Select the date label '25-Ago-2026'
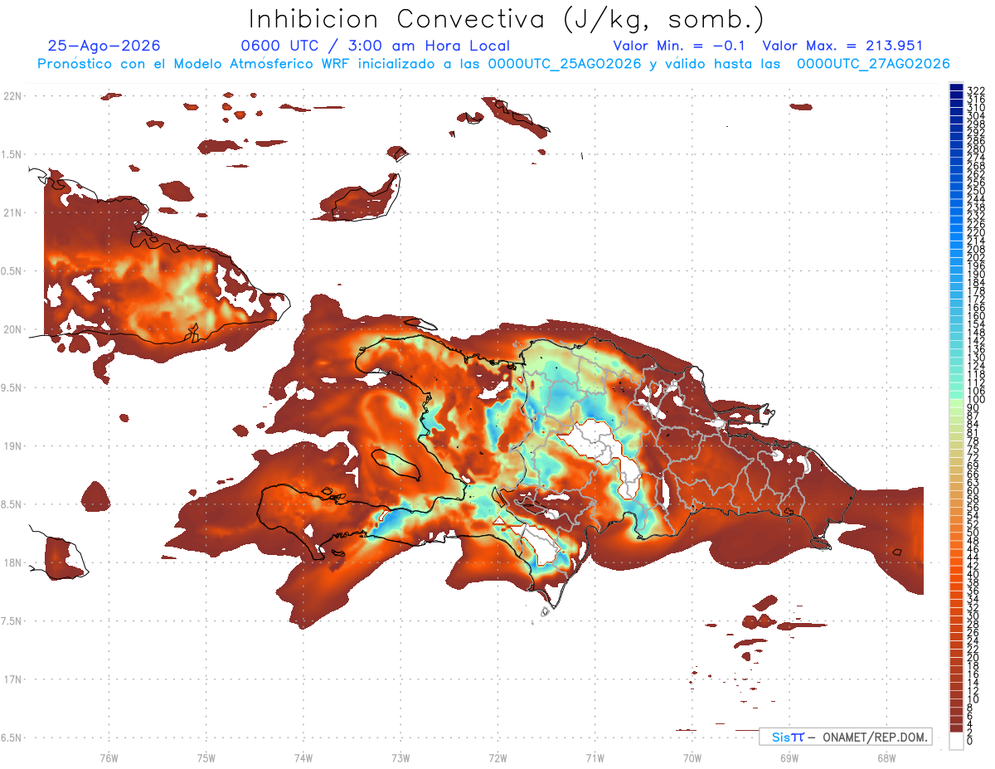Screen dimensions: 995x769 pos(104,46)
